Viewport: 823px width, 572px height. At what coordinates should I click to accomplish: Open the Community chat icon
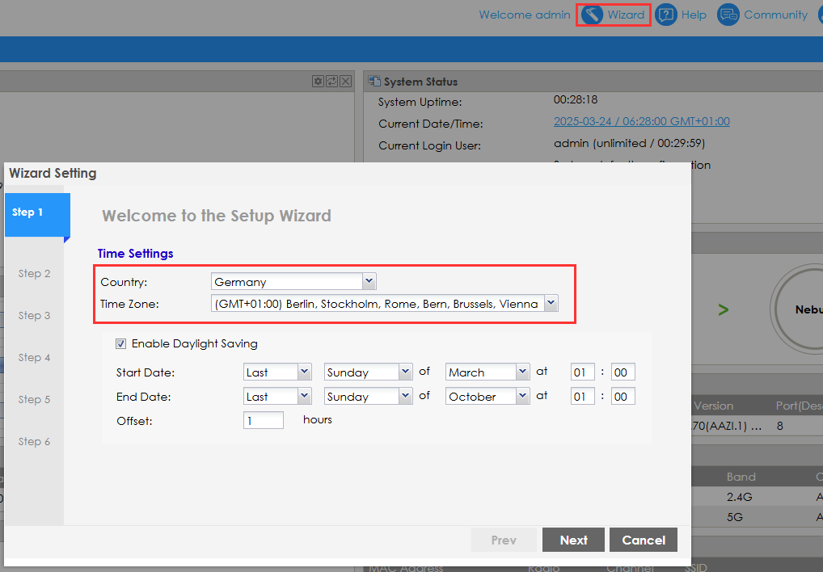728,15
